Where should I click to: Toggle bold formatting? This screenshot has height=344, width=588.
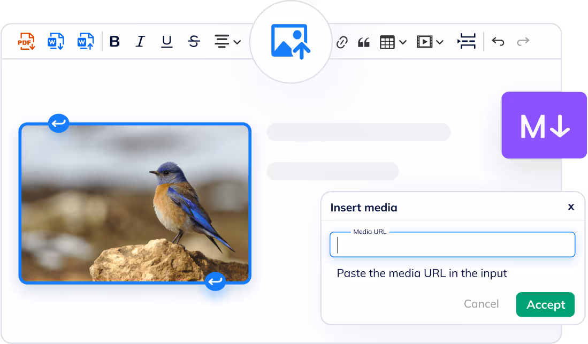tap(114, 42)
